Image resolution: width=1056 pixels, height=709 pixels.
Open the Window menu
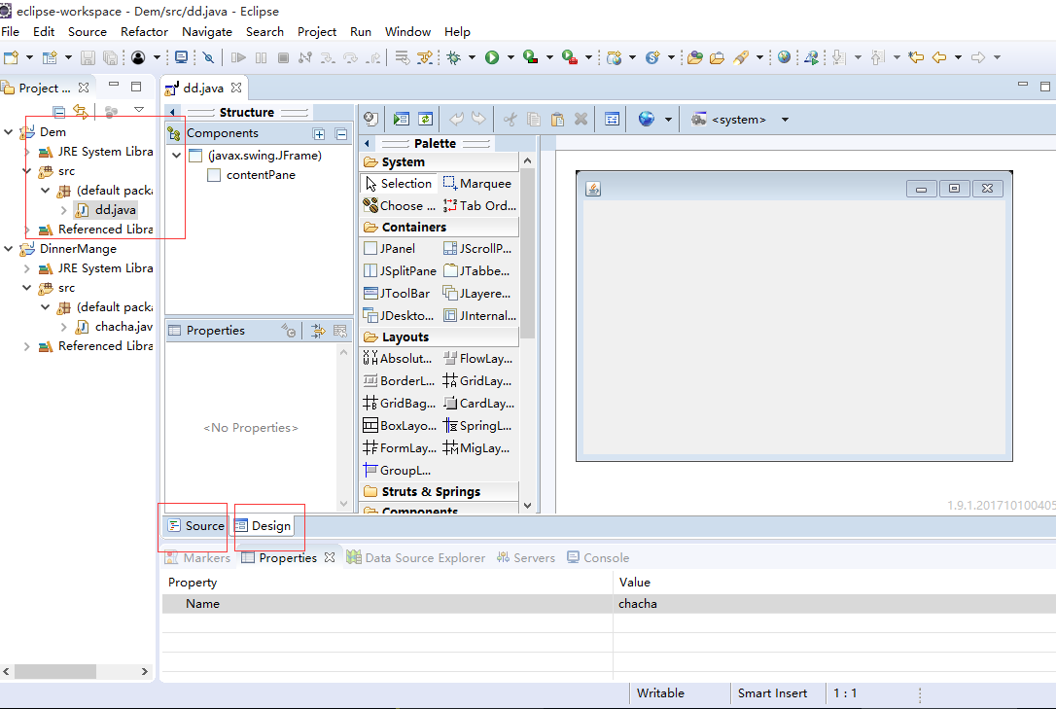(407, 32)
